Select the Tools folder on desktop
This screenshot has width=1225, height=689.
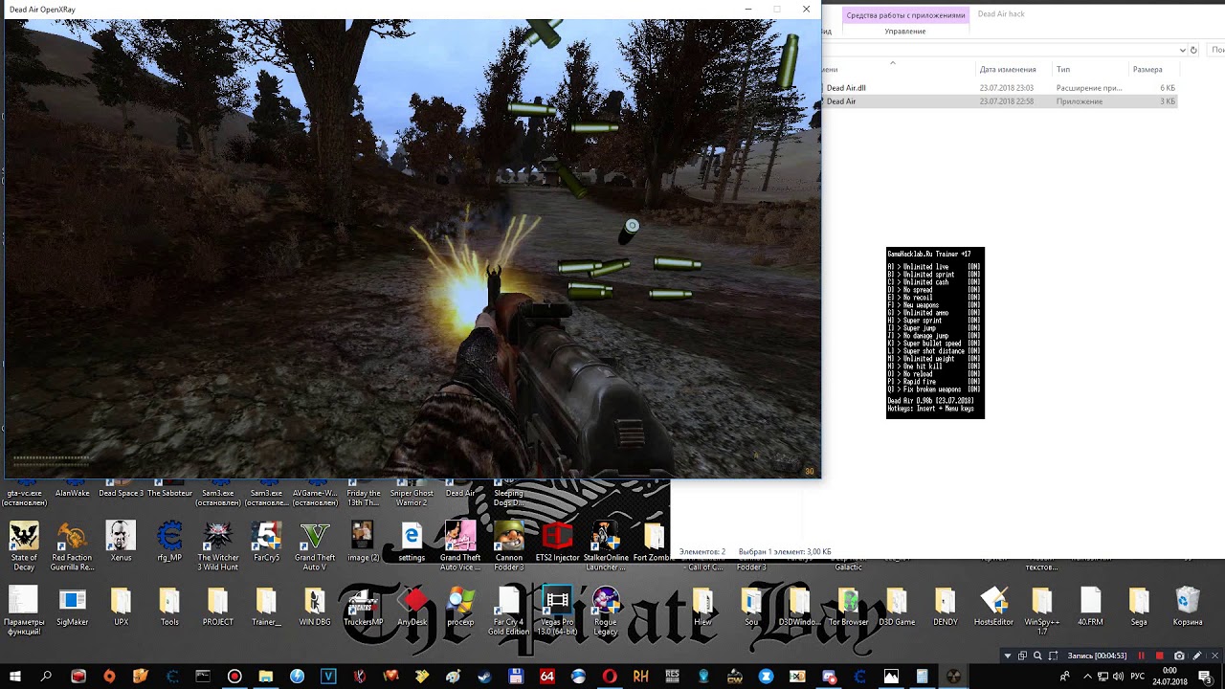pos(169,607)
